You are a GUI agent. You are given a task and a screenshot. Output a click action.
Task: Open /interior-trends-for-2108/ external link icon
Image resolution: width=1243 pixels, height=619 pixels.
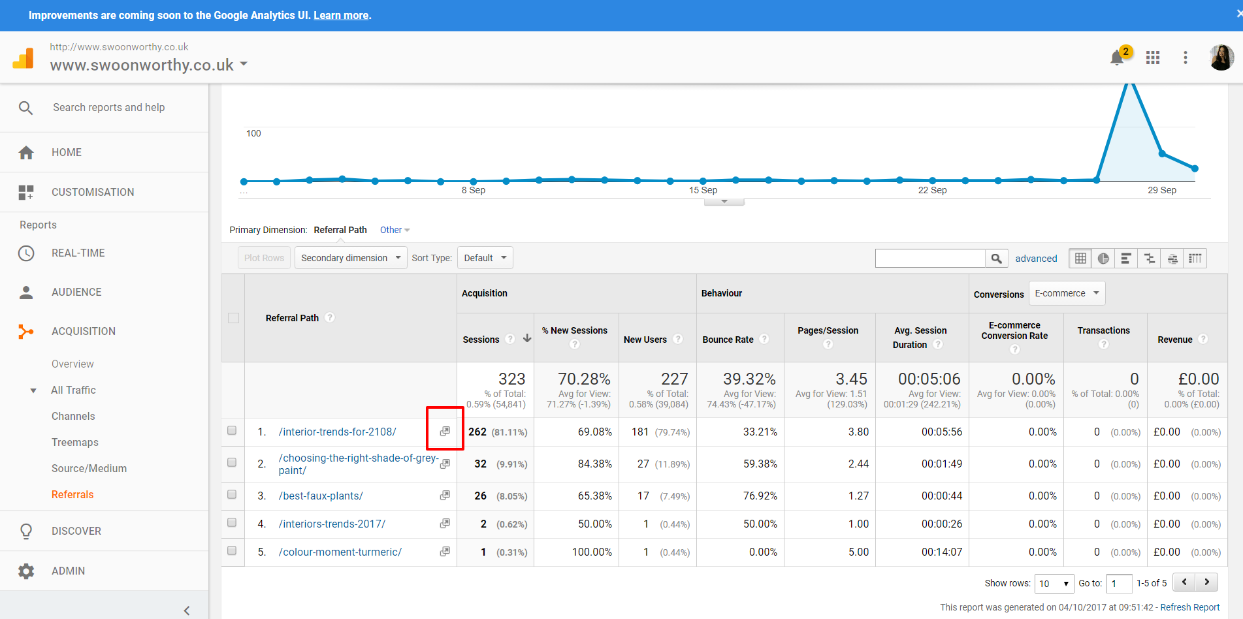[445, 432]
